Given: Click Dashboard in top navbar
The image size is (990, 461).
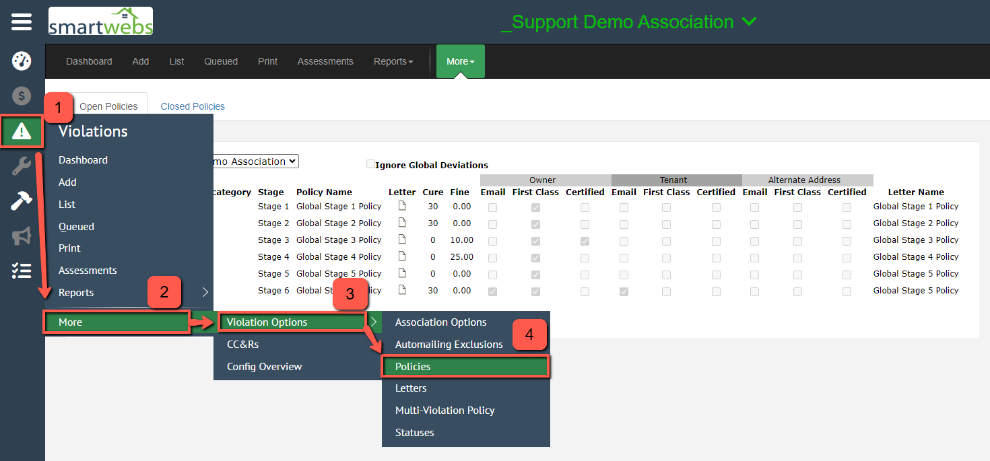Looking at the screenshot, I should (89, 61).
